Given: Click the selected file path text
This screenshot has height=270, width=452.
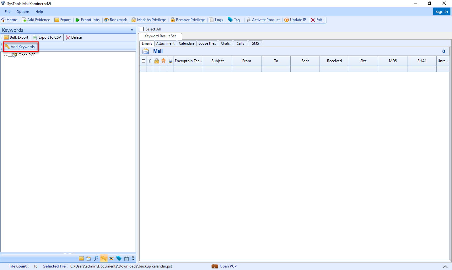Looking at the screenshot, I should click(x=121, y=266).
